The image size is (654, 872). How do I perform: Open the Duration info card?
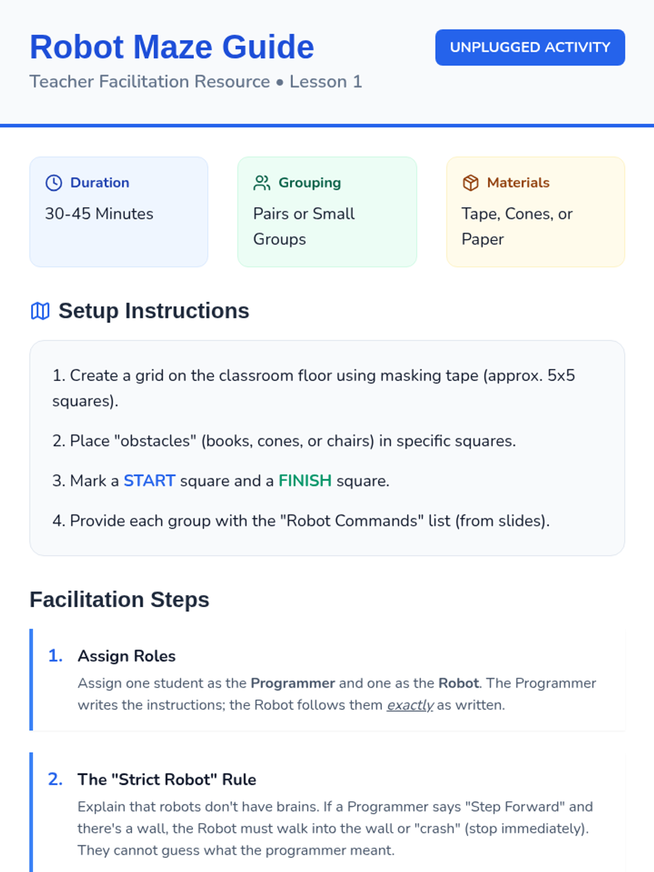click(119, 212)
